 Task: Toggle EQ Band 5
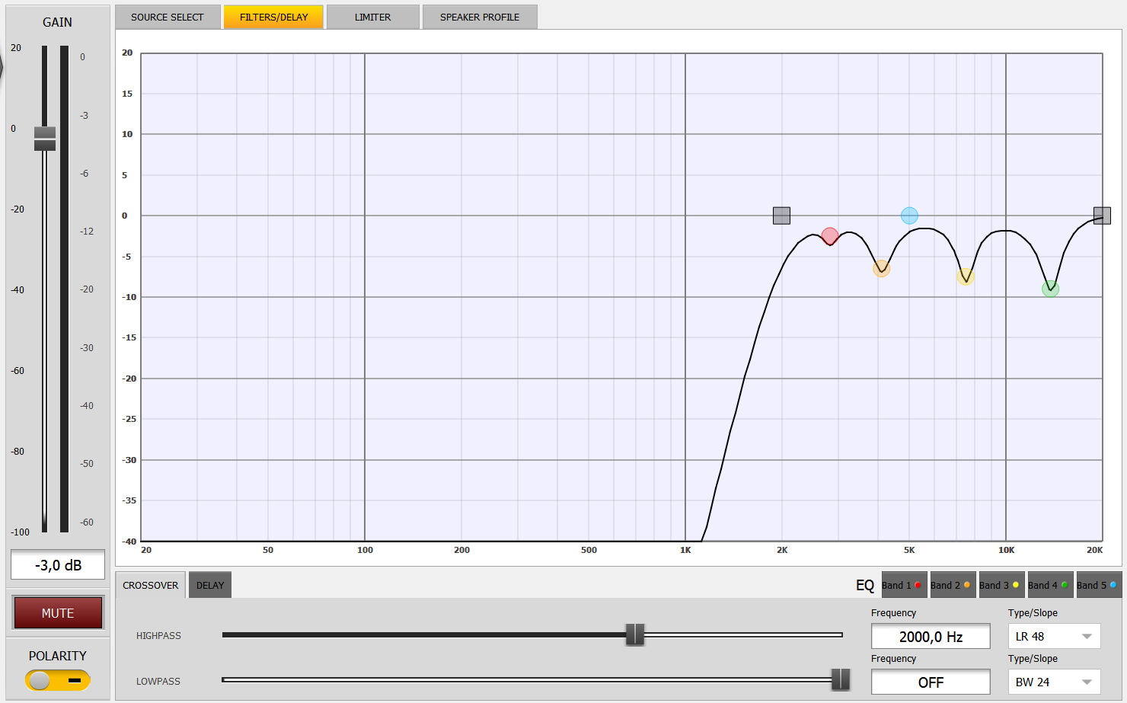click(1099, 585)
